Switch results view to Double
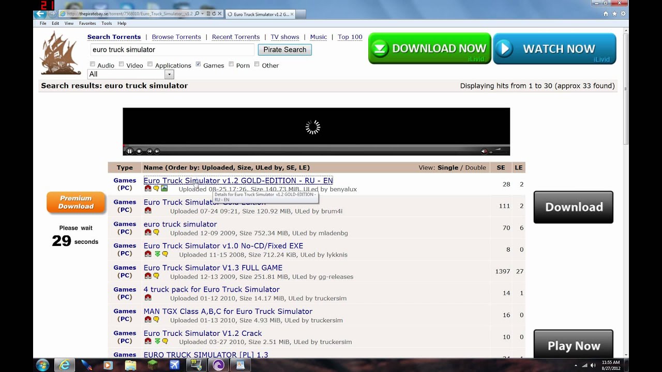Viewport: 662px width, 372px height. point(476,167)
